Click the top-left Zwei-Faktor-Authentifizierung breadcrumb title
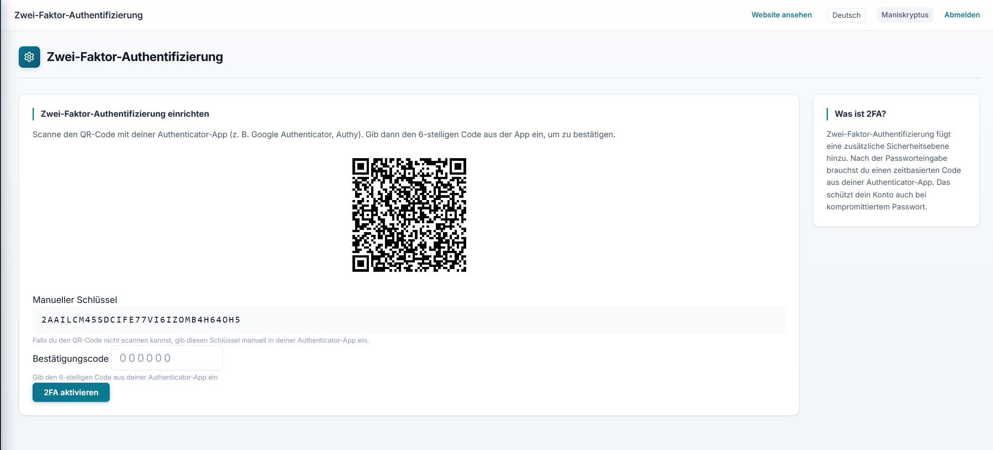993x450 pixels. tap(79, 15)
